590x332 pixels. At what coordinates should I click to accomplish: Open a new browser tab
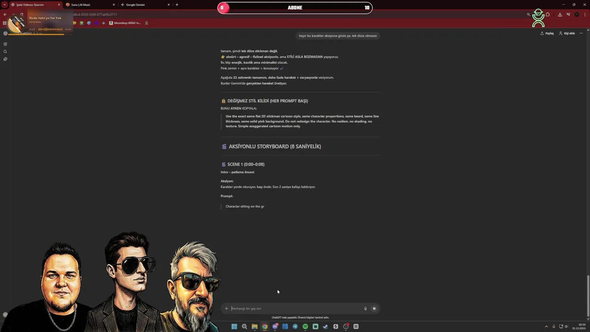point(177,5)
